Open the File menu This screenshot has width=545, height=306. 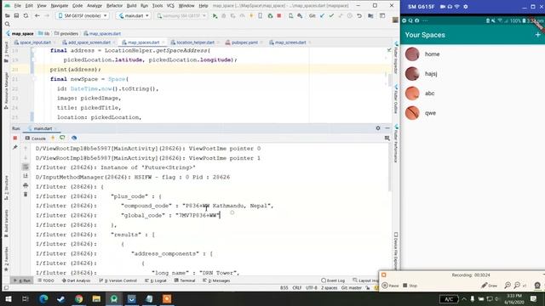click(17, 6)
